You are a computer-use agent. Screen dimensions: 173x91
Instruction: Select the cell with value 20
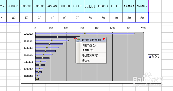(x=142, y=18)
